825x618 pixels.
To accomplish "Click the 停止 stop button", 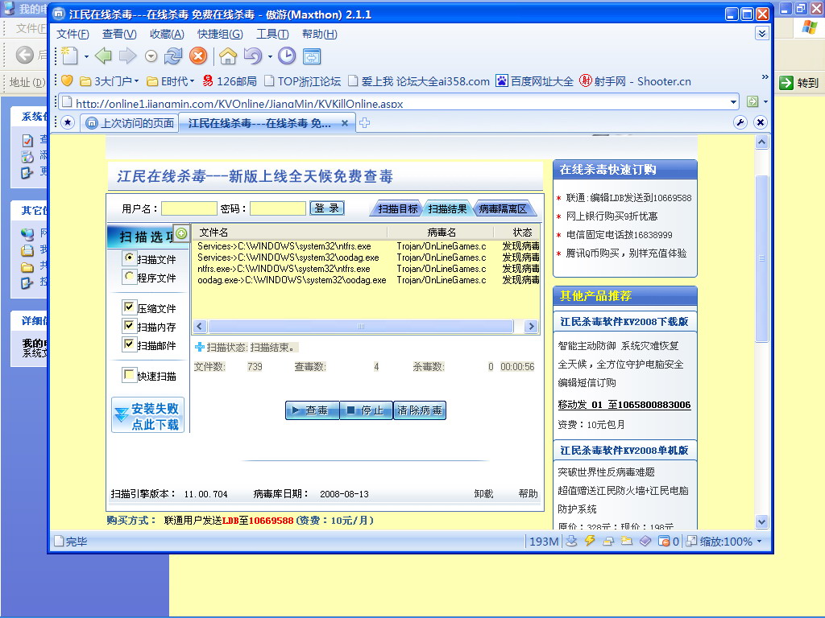I will click(x=367, y=410).
